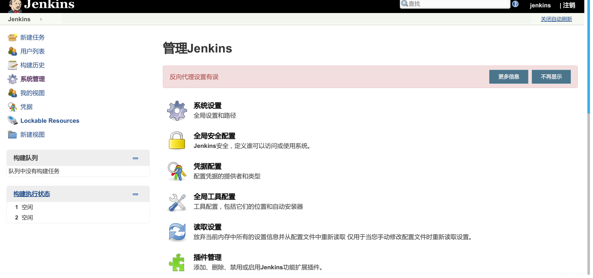593x278 pixels.
Task: Select the keys icon for 凭据配置
Action: point(177,170)
